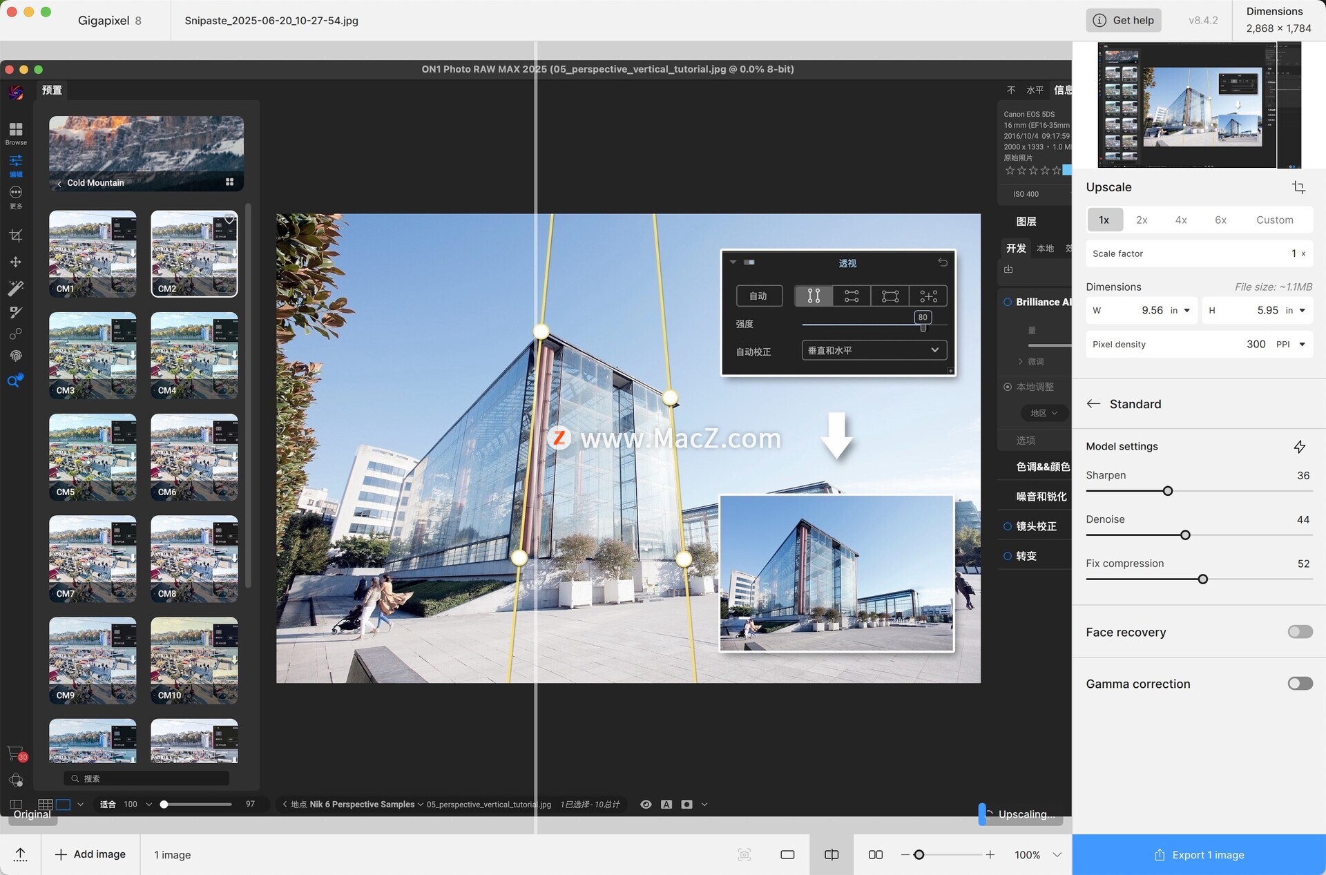Viewport: 1326px width, 875px height.
Task: Select the ON1 transform move tool
Action: (16, 262)
